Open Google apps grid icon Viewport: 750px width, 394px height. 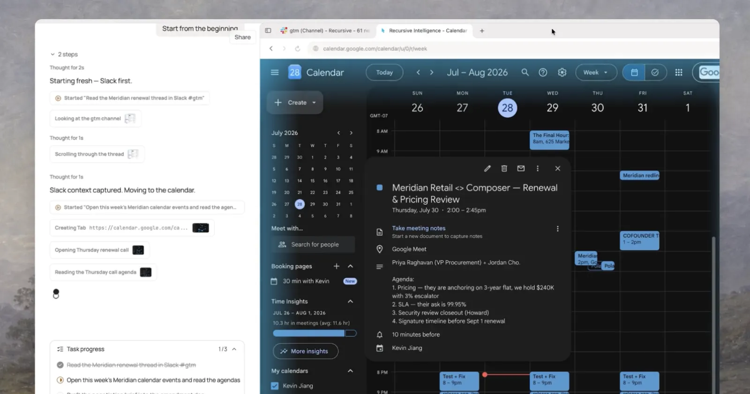pyautogui.click(x=679, y=72)
